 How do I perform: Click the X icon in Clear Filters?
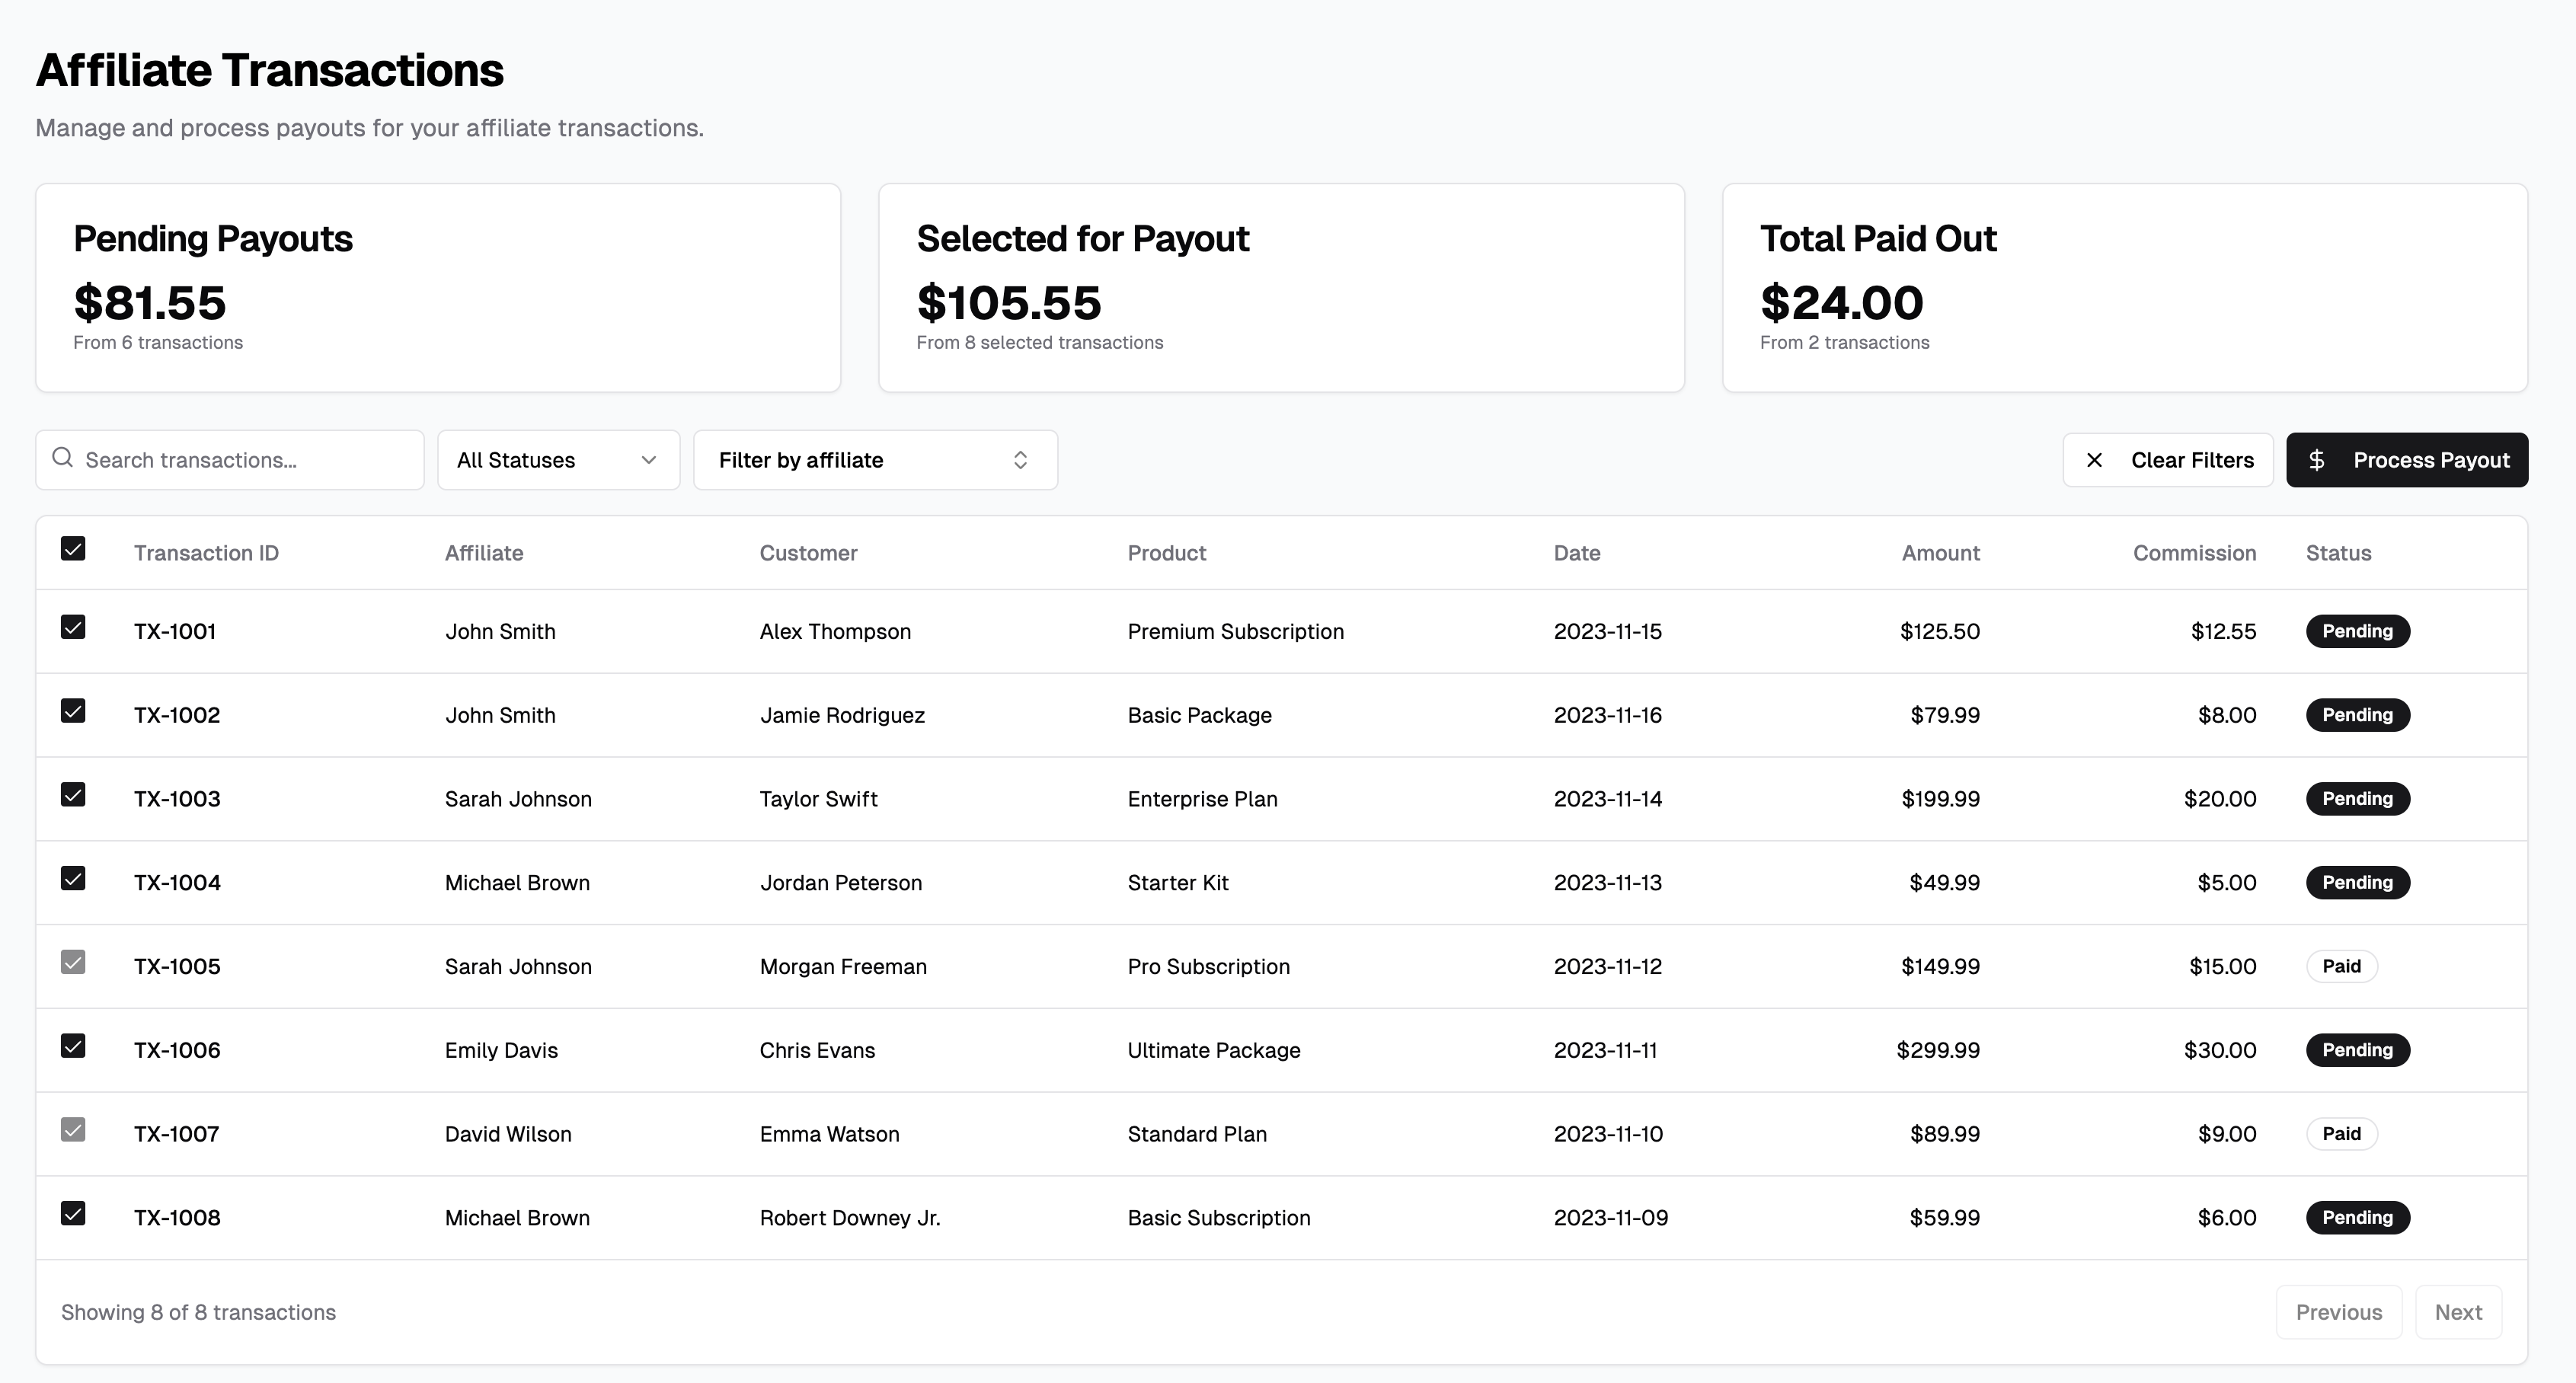[2094, 460]
